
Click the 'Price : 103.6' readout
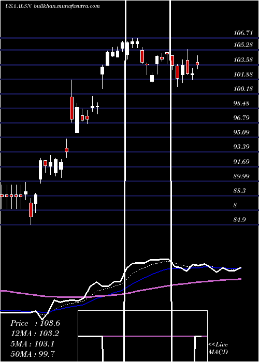(35, 323)
